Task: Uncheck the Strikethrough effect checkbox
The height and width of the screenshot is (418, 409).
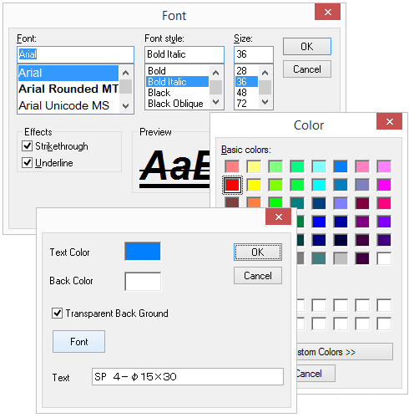Action: point(27,145)
